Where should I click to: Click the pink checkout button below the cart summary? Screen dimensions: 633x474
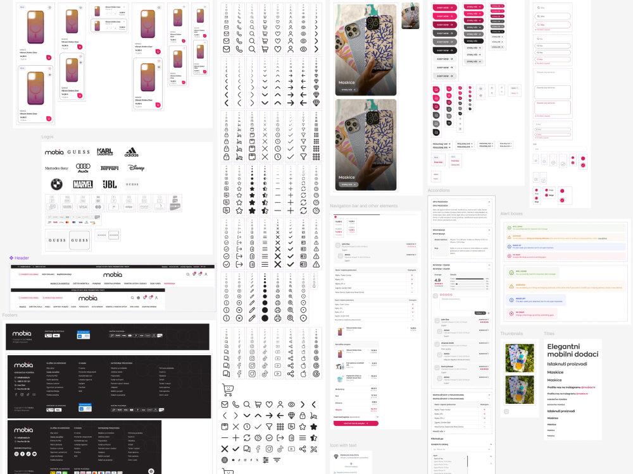click(356, 423)
